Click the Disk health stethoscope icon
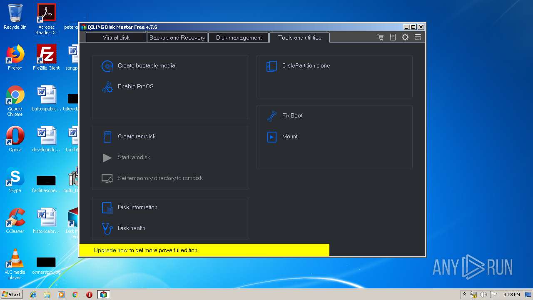533x300 pixels. tap(107, 228)
